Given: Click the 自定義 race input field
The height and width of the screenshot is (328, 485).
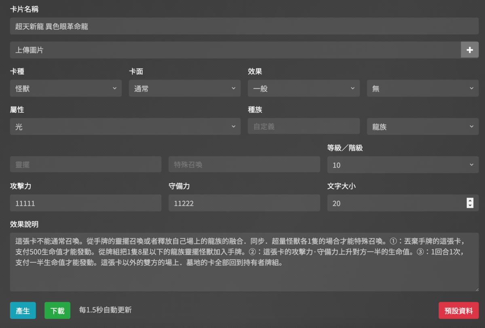Looking at the screenshot, I should click(x=303, y=127).
